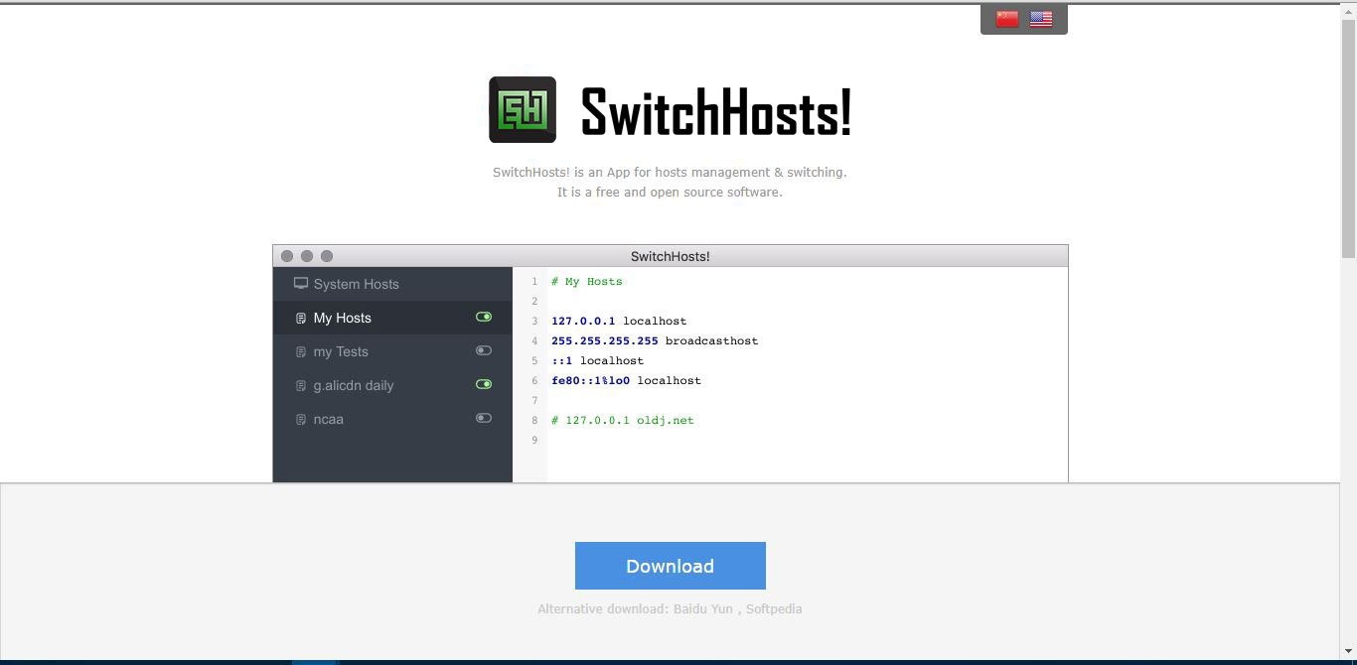Viewport: 1357px width, 665px height.
Task: Switch language via the Chinese flag icon
Action: tap(1007, 19)
